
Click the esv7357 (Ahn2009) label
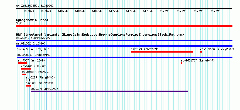31,60
